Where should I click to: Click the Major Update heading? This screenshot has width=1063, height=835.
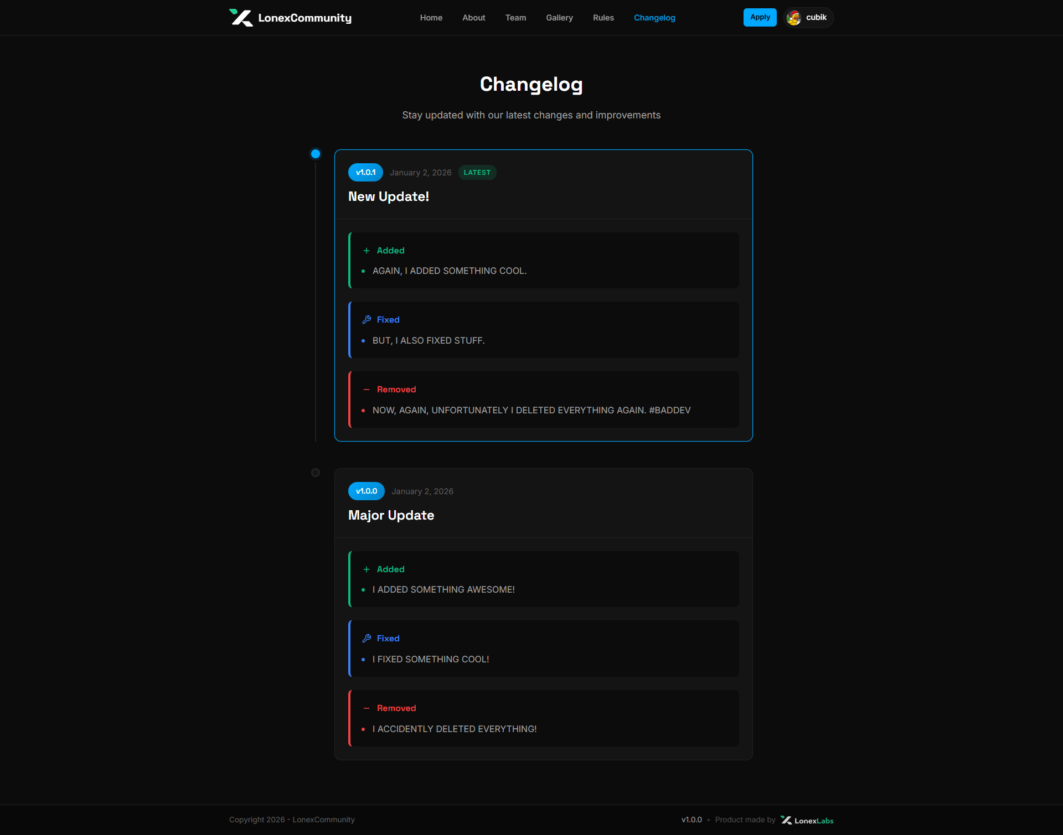(391, 515)
